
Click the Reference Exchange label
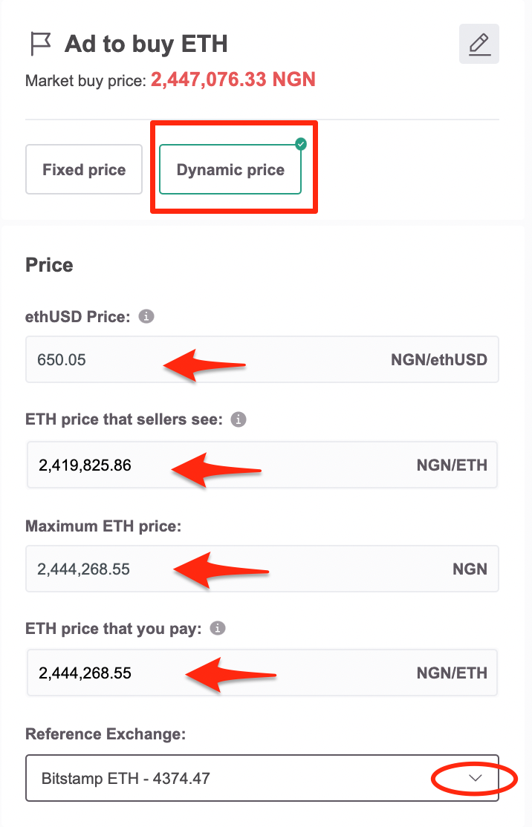106,733
